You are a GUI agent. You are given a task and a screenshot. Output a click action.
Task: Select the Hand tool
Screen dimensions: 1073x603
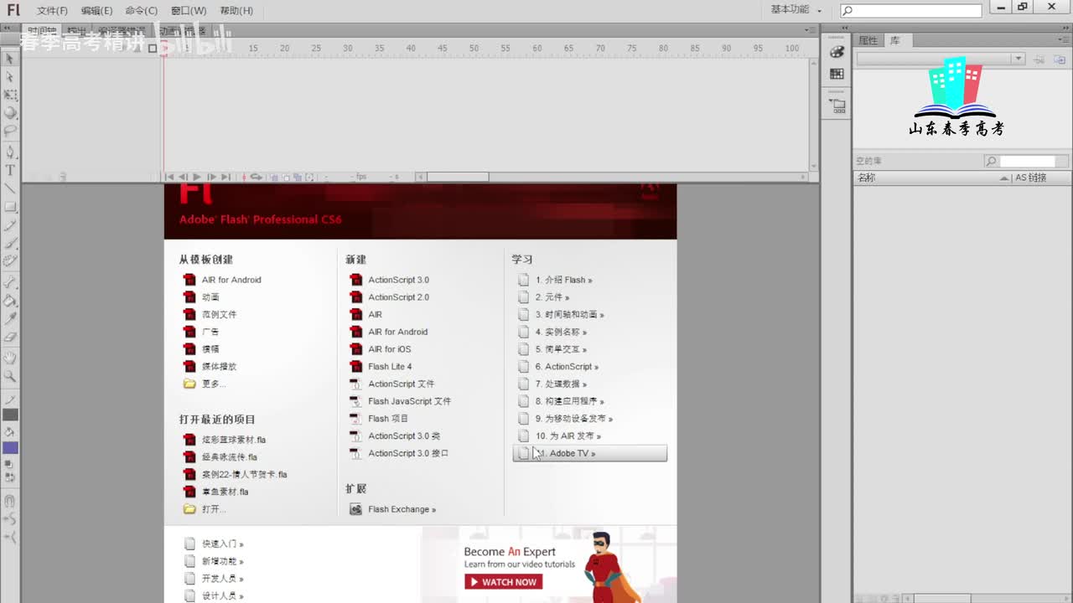[10, 358]
